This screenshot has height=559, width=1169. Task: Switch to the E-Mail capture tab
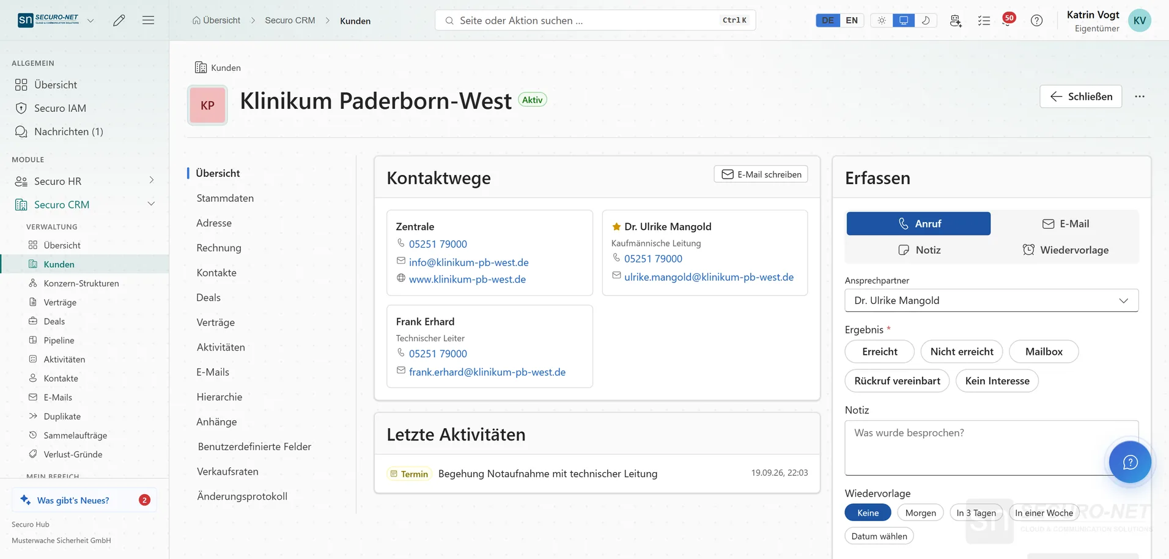click(1065, 224)
